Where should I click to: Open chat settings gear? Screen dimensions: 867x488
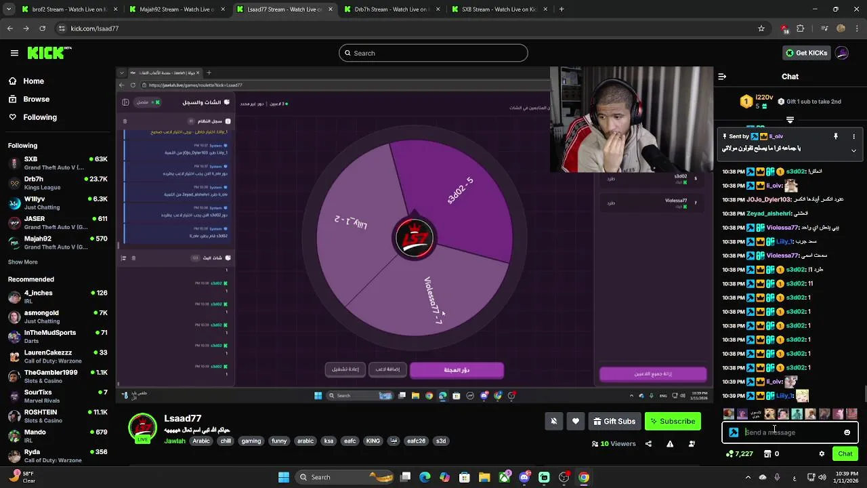coord(822,454)
